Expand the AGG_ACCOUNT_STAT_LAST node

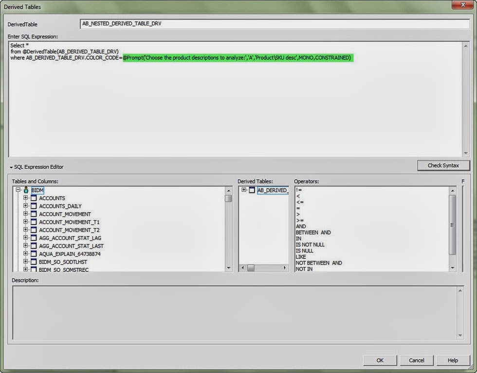[x=25, y=245]
